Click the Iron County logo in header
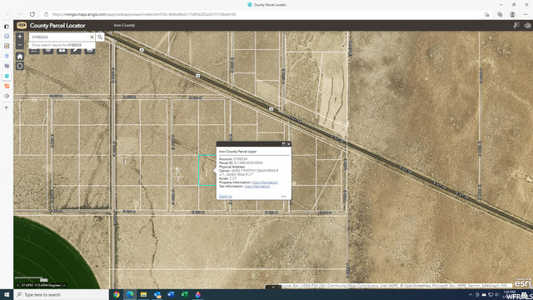 pos(22,26)
